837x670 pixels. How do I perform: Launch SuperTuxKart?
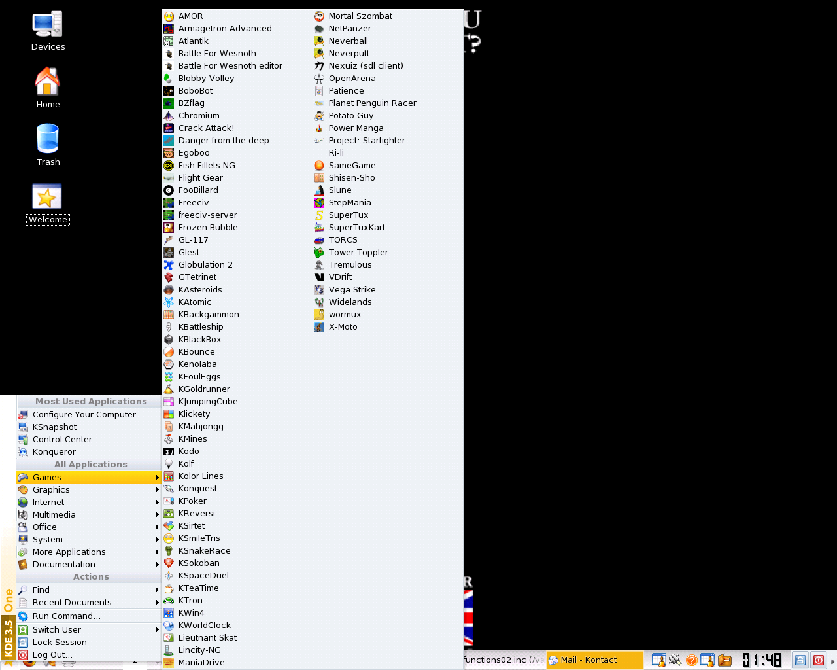[387, 228]
